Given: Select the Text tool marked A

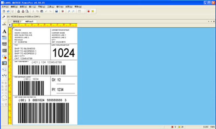Looking at the screenshot, I should 4,31.
